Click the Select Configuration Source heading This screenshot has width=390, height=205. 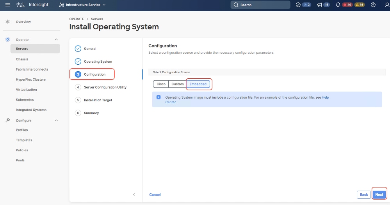[171, 72]
